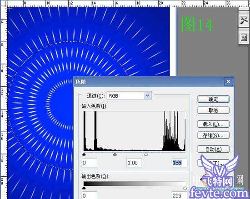
Task: Expand the 通道 channel RGB dropdown arrow
Action: tap(147, 95)
